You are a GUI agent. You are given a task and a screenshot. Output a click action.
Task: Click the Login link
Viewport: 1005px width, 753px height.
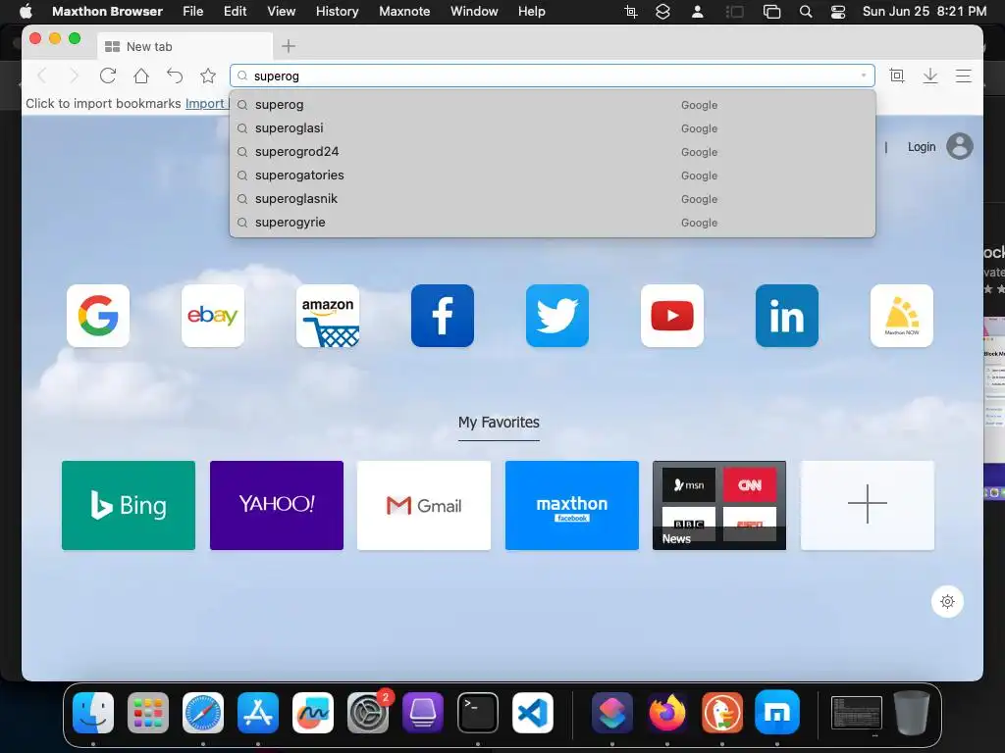point(921,147)
